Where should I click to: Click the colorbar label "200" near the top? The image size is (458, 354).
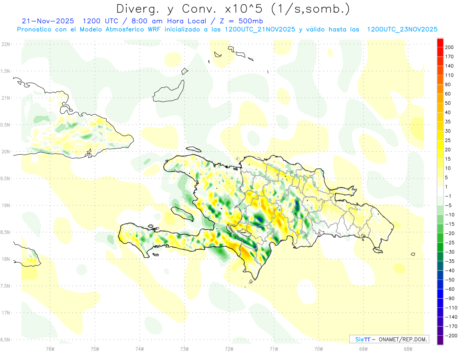click(x=449, y=47)
